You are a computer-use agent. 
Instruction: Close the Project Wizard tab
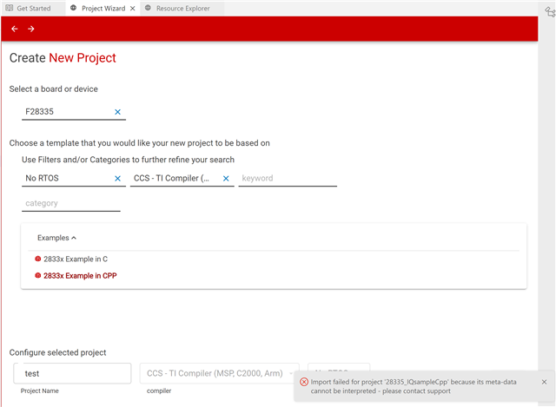133,8
